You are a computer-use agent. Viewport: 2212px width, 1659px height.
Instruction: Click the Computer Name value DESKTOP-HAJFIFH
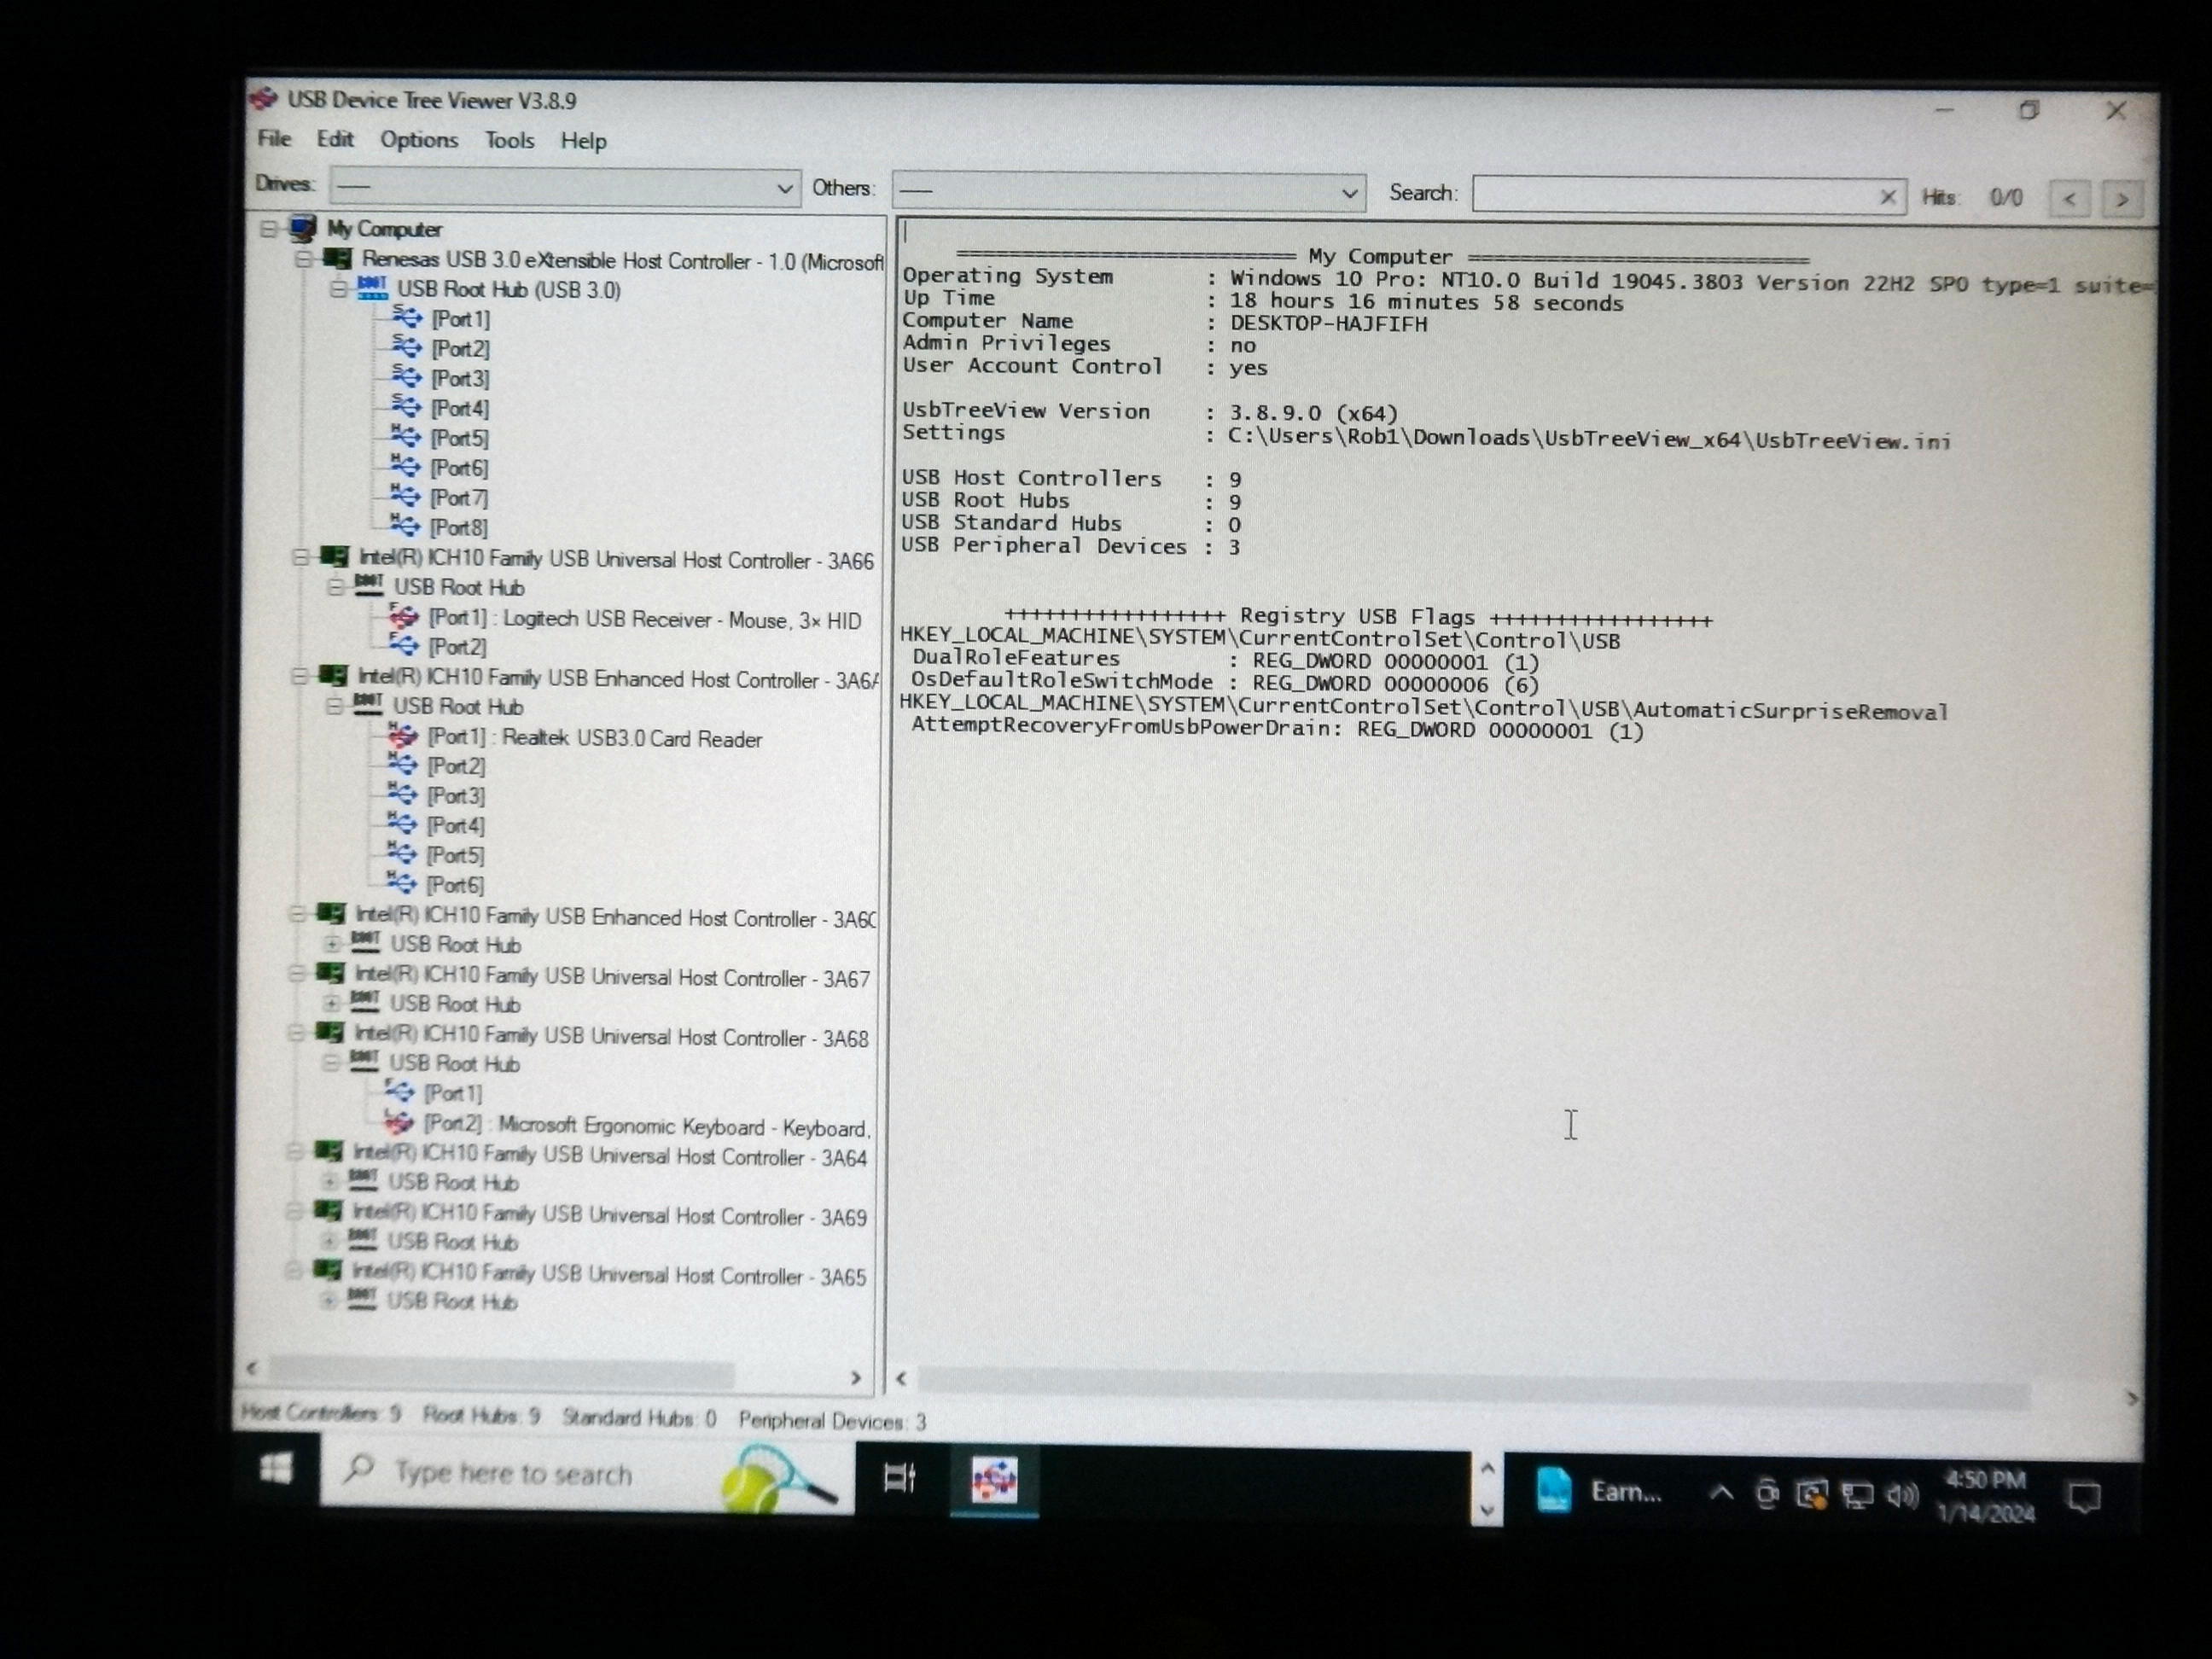(x=1328, y=323)
